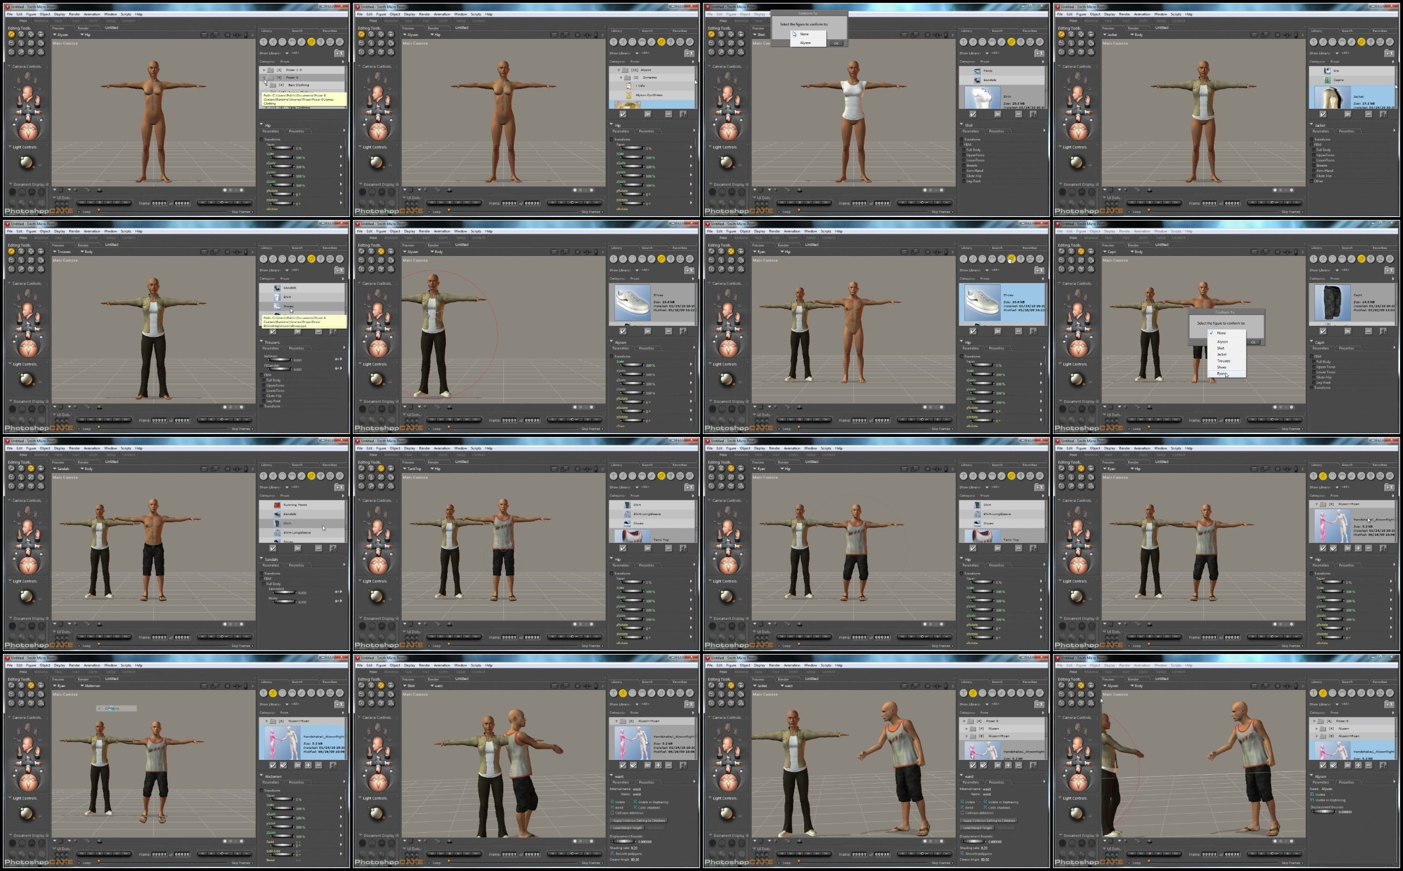Open Cameras library category in Ryan Abdomen frame
The width and height of the screenshot is (1403, 871).
click(330, 693)
